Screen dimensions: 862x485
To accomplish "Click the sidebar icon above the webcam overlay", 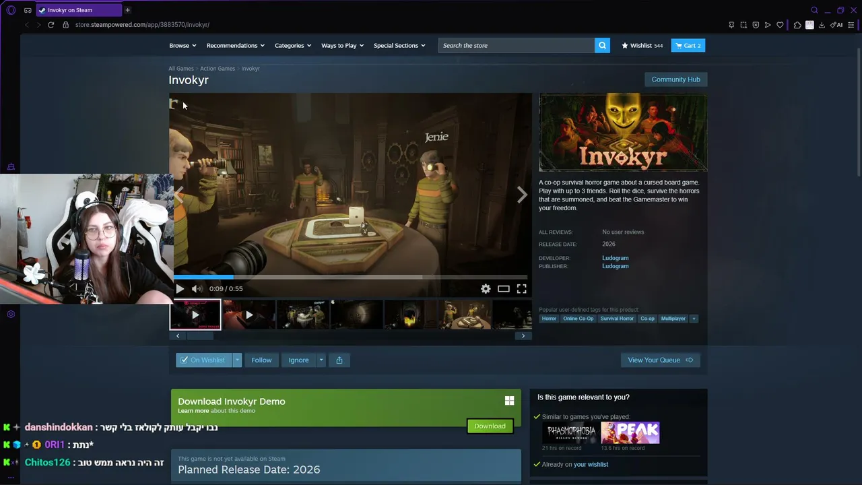I will pos(11,167).
